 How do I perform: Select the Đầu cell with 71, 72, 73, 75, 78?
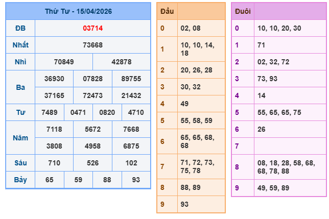click(201, 166)
